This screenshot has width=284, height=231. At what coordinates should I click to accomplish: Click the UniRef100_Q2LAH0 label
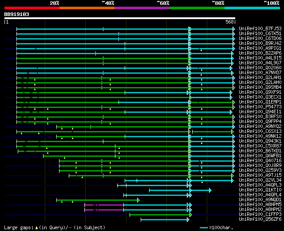(260, 83)
